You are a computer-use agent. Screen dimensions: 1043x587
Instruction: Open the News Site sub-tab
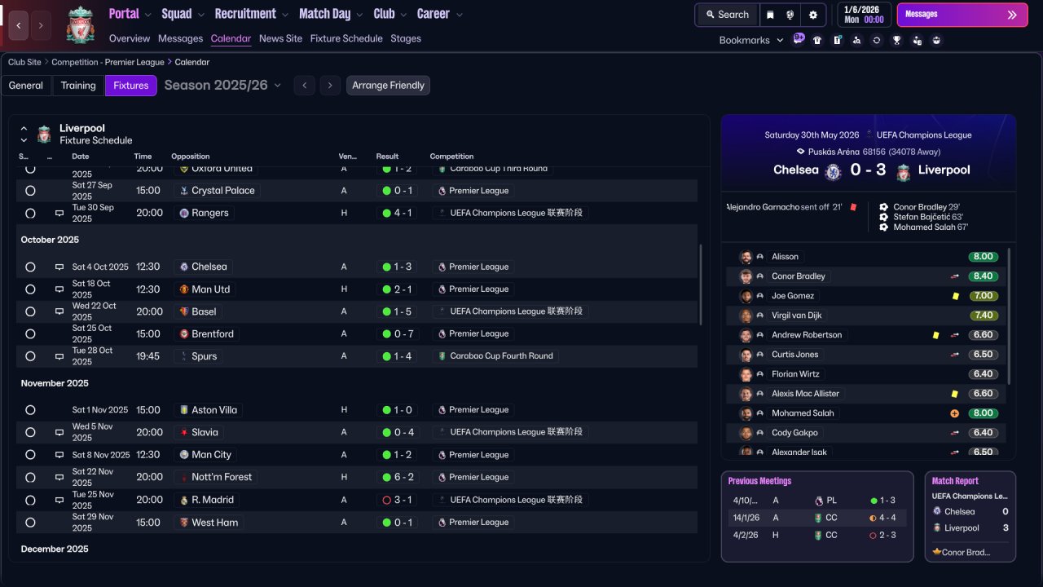pyautogui.click(x=280, y=38)
